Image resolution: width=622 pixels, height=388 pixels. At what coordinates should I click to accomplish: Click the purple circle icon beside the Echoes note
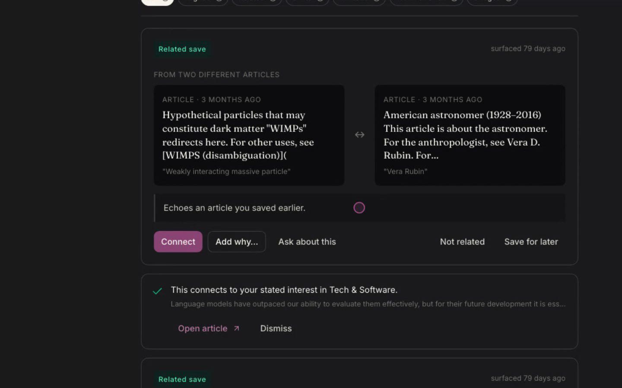[359, 208]
